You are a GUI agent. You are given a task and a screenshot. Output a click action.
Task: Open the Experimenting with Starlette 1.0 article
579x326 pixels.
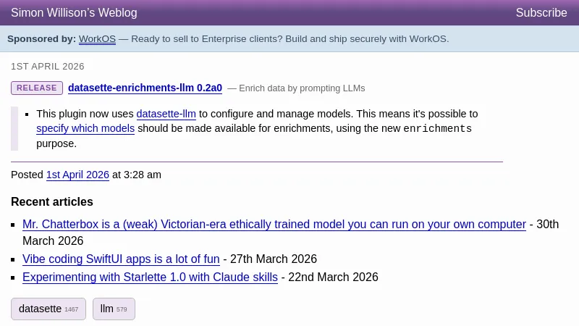pos(150,277)
